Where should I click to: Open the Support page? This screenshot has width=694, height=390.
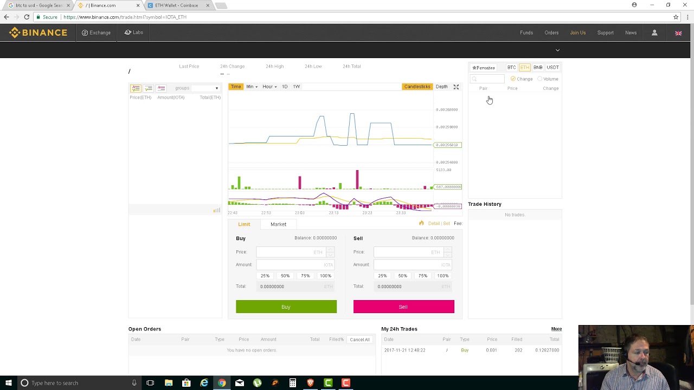(x=606, y=32)
